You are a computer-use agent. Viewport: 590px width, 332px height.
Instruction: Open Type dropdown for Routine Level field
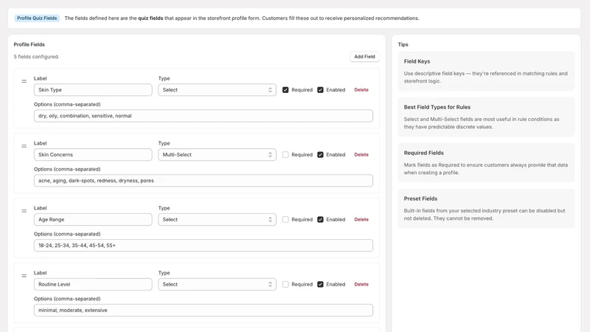[217, 284]
